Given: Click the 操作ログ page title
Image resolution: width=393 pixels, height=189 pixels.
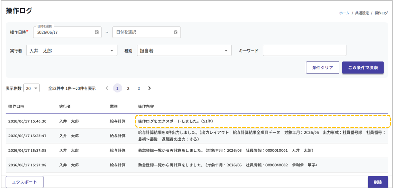Looking at the screenshot, I should (x=19, y=11).
